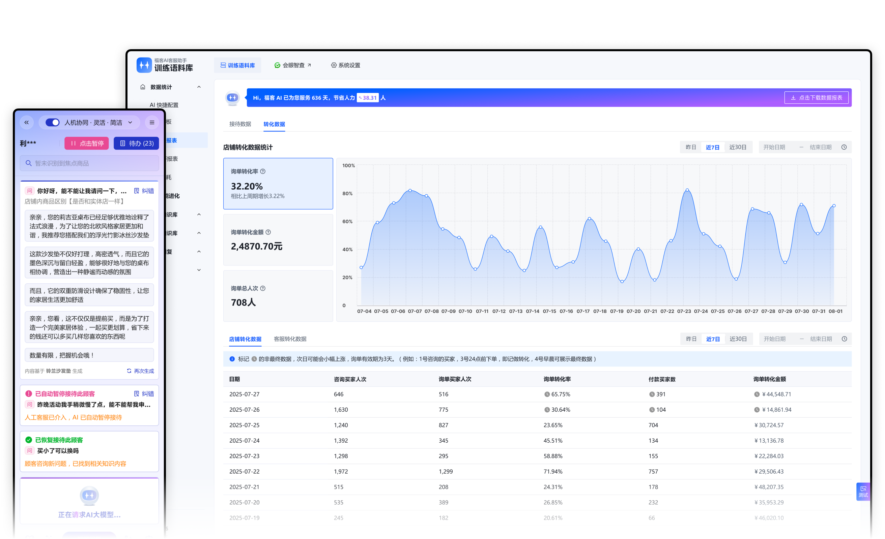Click the clock icon in top date range
885x539 pixels.
[x=844, y=147]
